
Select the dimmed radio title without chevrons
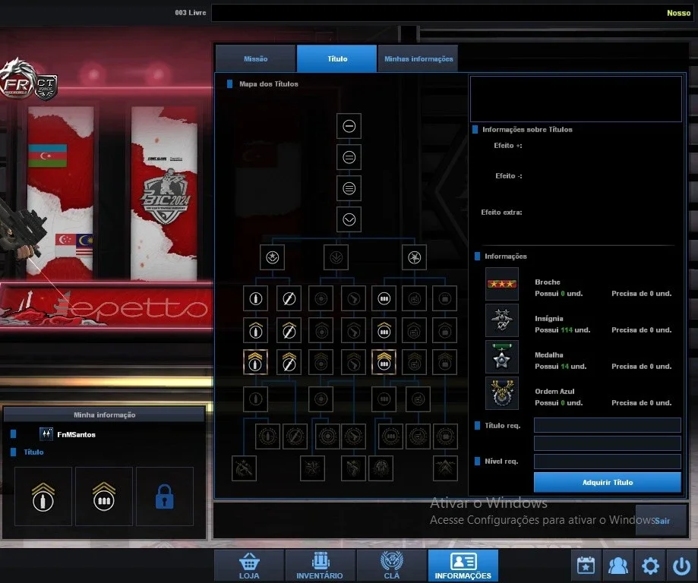coord(414,298)
